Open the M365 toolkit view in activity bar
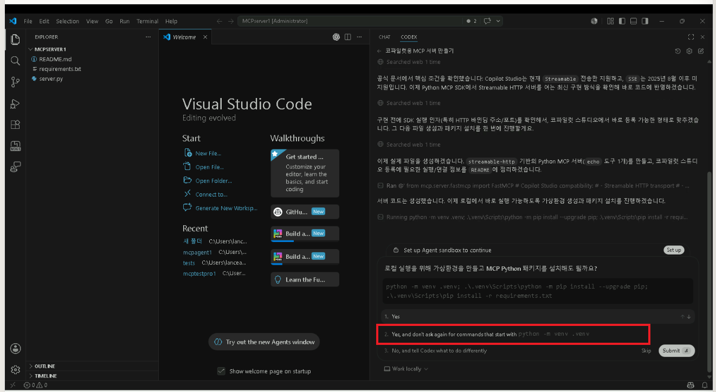This screenshot has width=716, height=392. [15, 146]
